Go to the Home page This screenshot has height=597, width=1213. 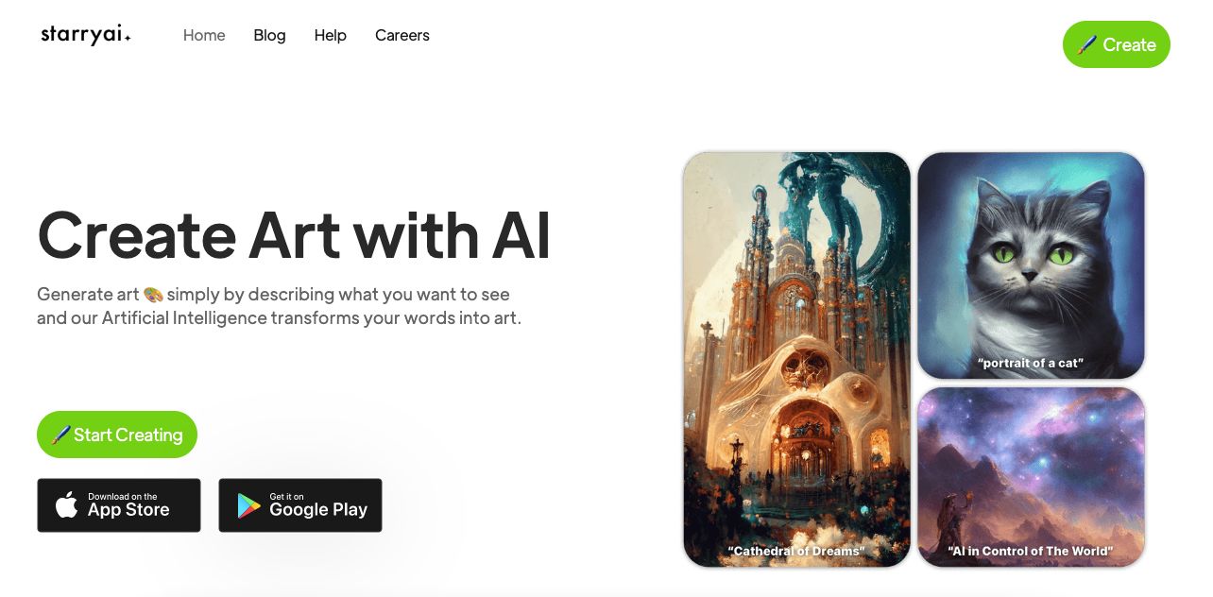coord(204,35)
